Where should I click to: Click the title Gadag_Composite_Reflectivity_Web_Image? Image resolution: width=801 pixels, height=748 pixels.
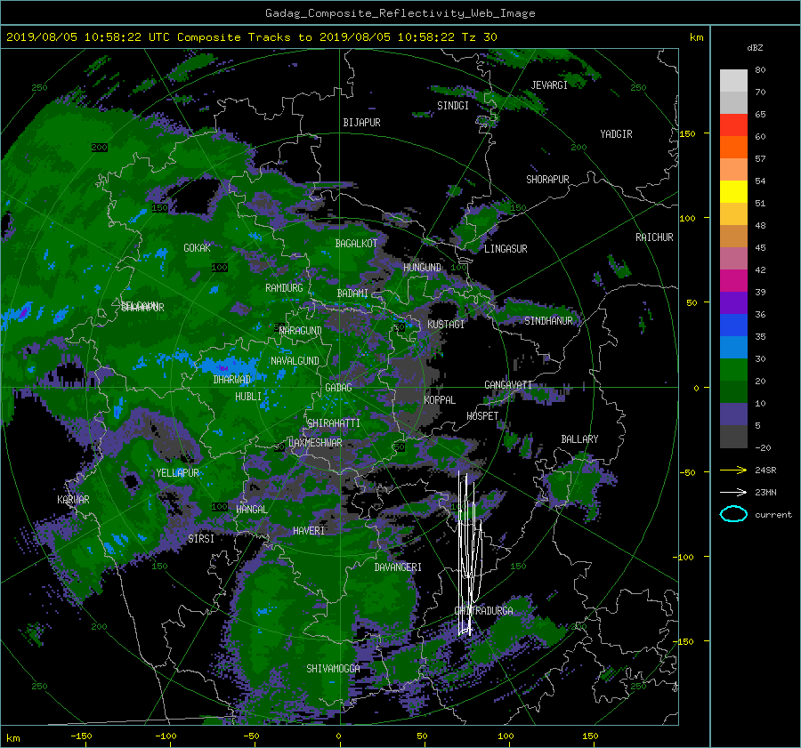click(400, 13)
